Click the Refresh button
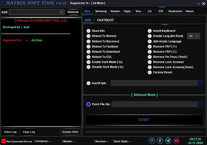This screenshot has height=145, width=207. click(73, 12)
